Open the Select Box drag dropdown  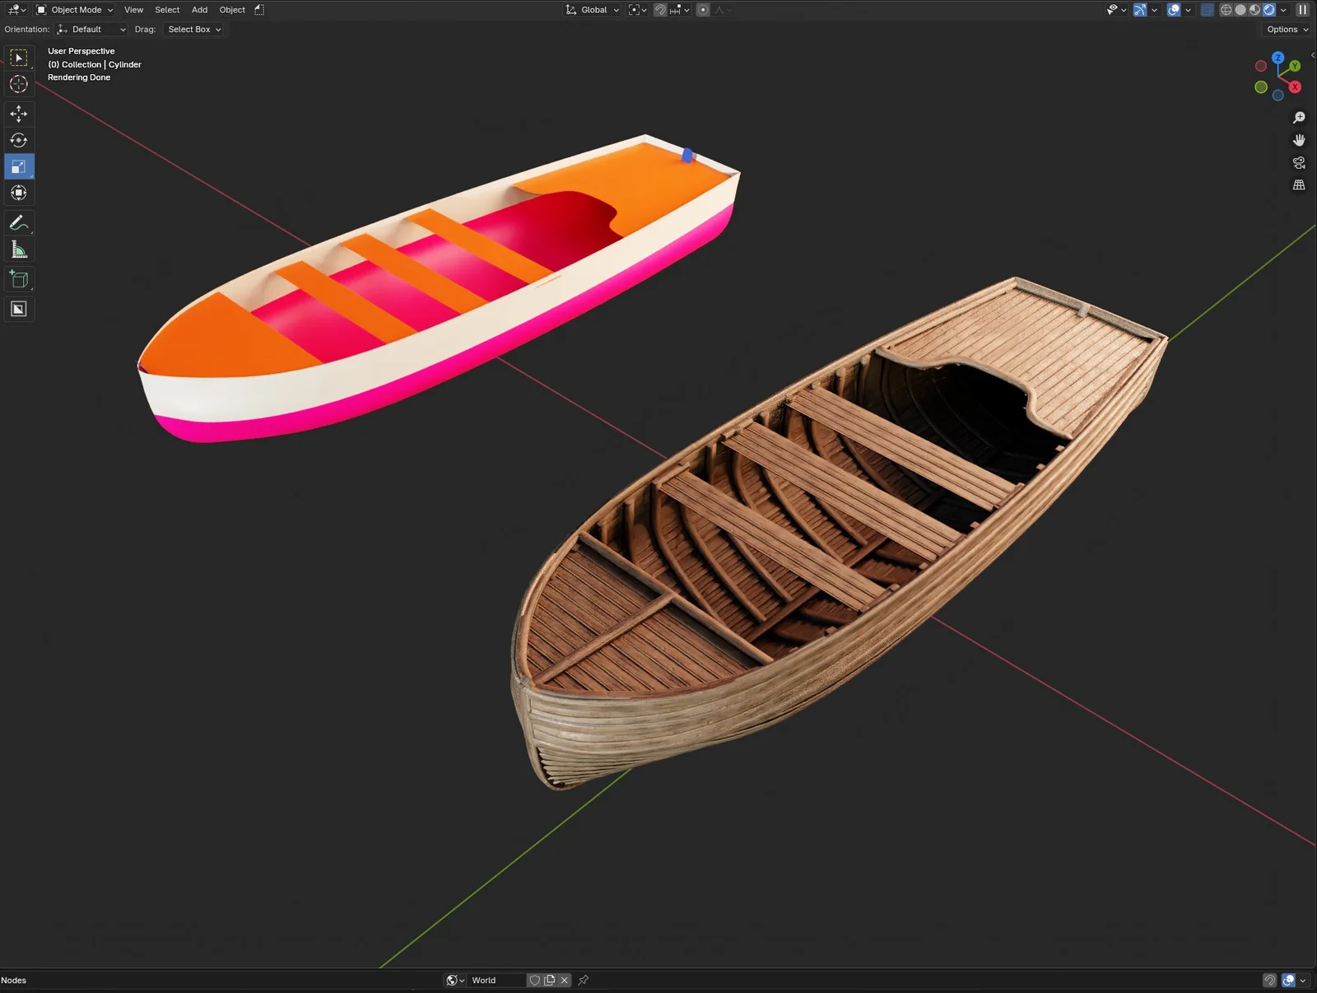point(193,29)
